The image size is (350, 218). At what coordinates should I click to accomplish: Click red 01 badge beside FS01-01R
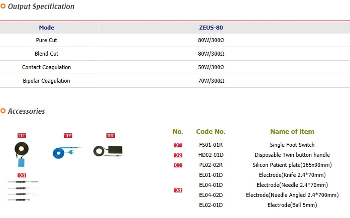click(178, 145)
